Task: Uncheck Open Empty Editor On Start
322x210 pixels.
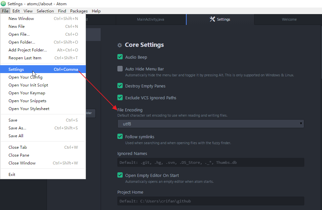Action: (120, 175)
